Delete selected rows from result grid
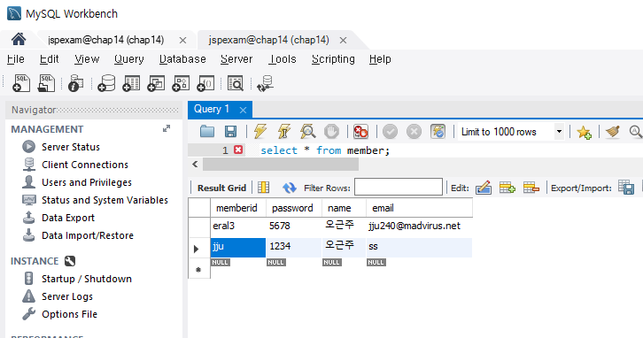The height and width of the screenshot is (338, 643). 531,188
